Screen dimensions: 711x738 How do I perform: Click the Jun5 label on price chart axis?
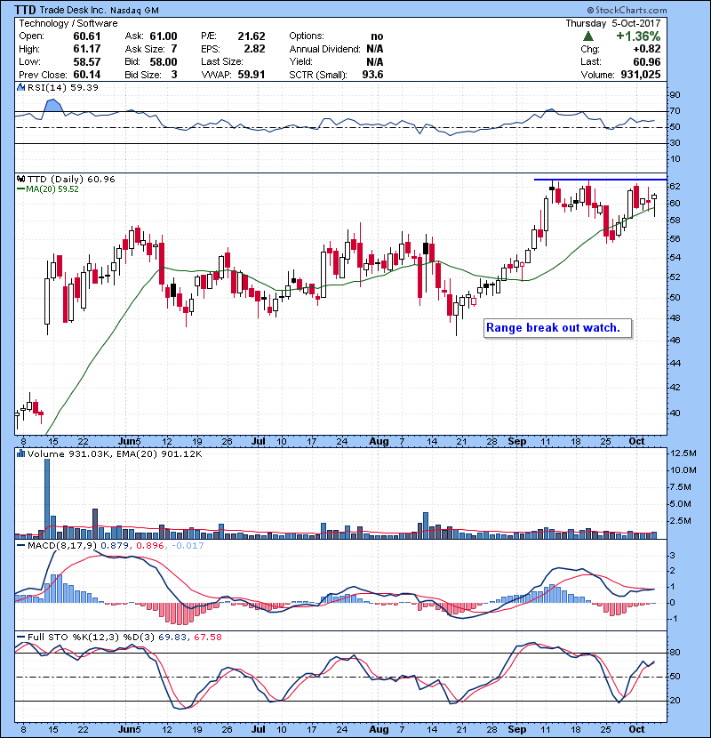pyautogui.click(x=130, y=442)
